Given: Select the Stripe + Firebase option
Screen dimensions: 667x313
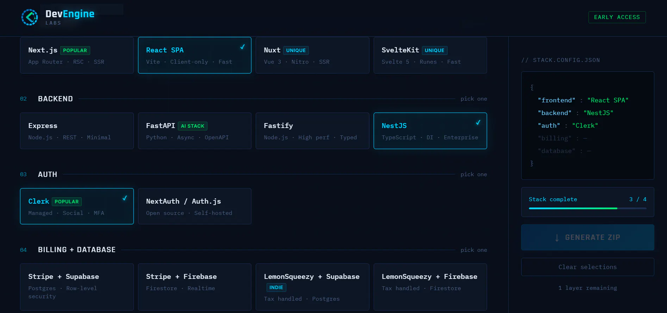Looking at the screenshot, I should point(195,287).
